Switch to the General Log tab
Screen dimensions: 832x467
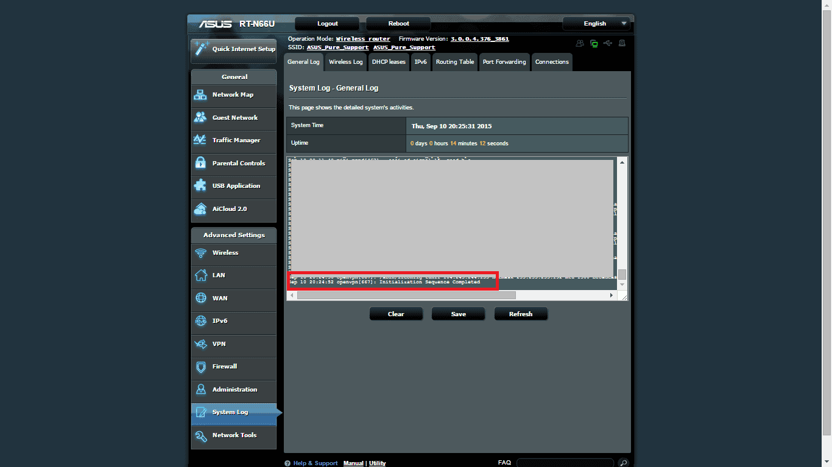(x=303, y=62)
